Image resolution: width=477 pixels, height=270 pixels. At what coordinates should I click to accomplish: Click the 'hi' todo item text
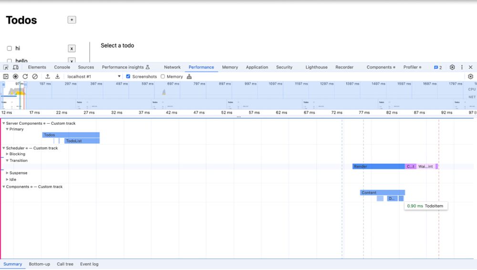coord(18,48)
